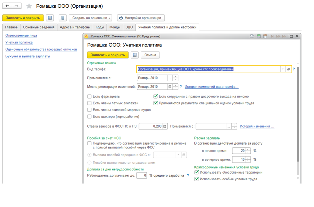
Task: Open the Создать на основании dropdown
Action: (90, 18)
